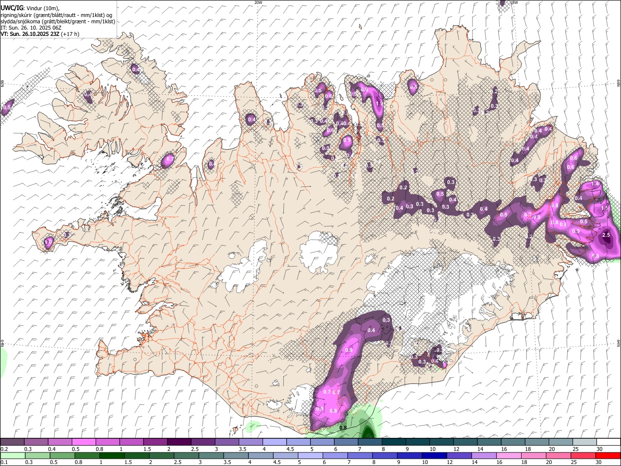Image resolution: width=621 pixels, height=466 pixels.
Task: Click the 1.0 value on the Snæfellsnes peninsula
Action: pos(48,241)
